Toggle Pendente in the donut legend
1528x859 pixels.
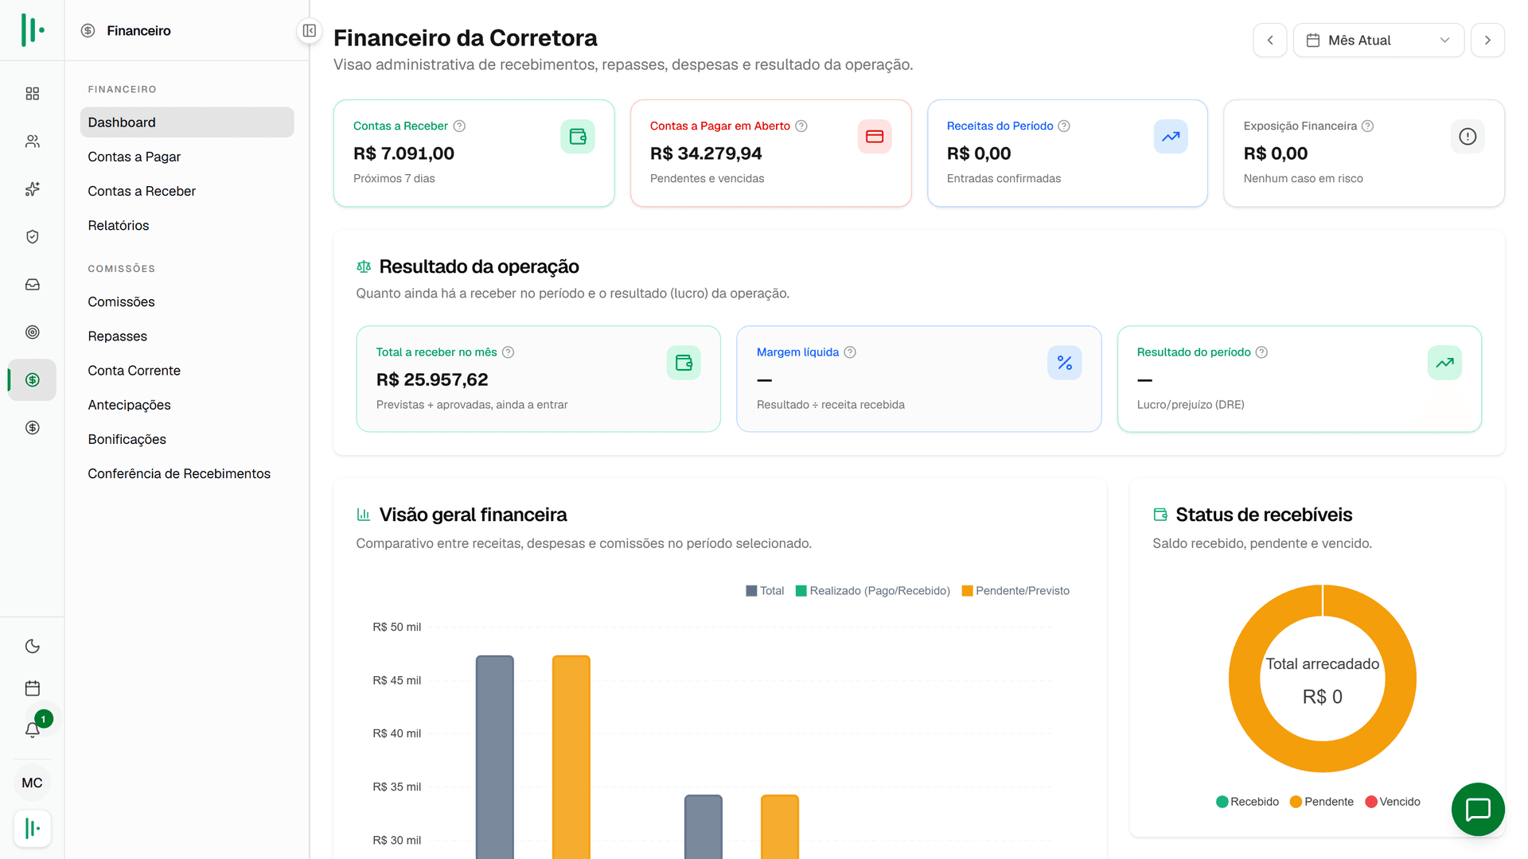pos(1322,802)
